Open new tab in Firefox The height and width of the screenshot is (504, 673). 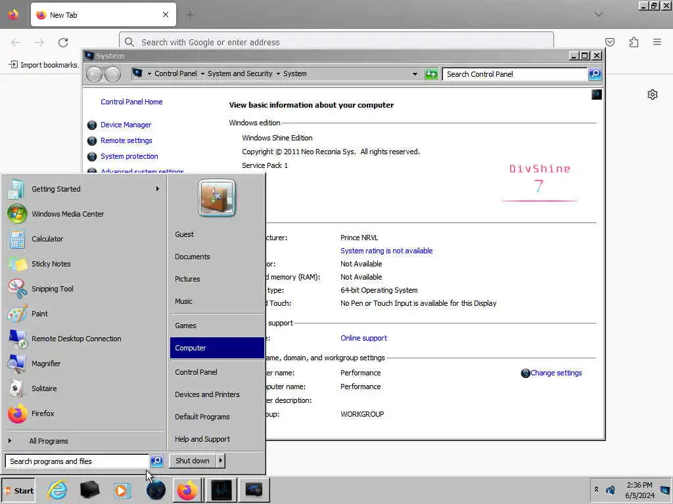pyautogui.click(x=190, y=15)
